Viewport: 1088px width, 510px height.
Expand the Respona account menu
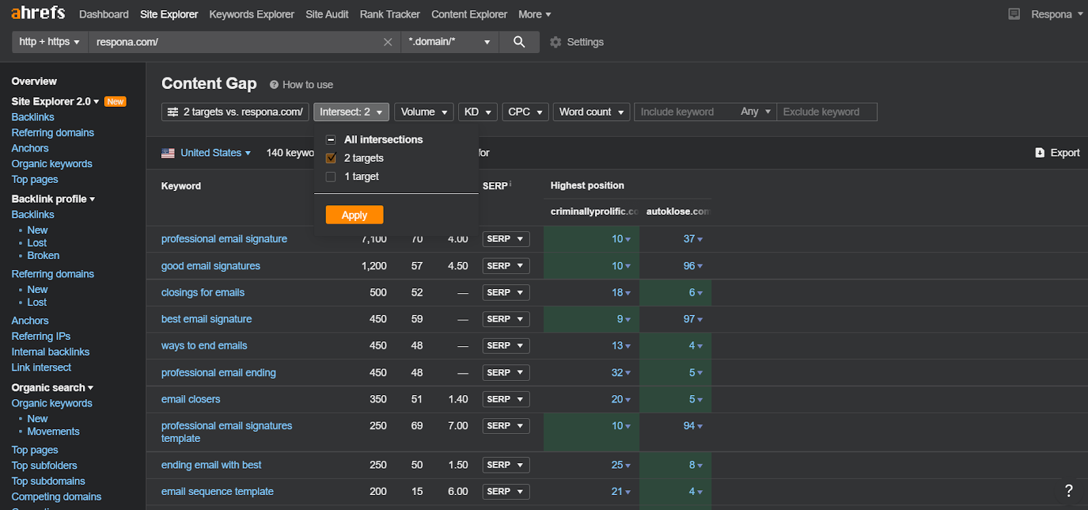(1057, 14)
